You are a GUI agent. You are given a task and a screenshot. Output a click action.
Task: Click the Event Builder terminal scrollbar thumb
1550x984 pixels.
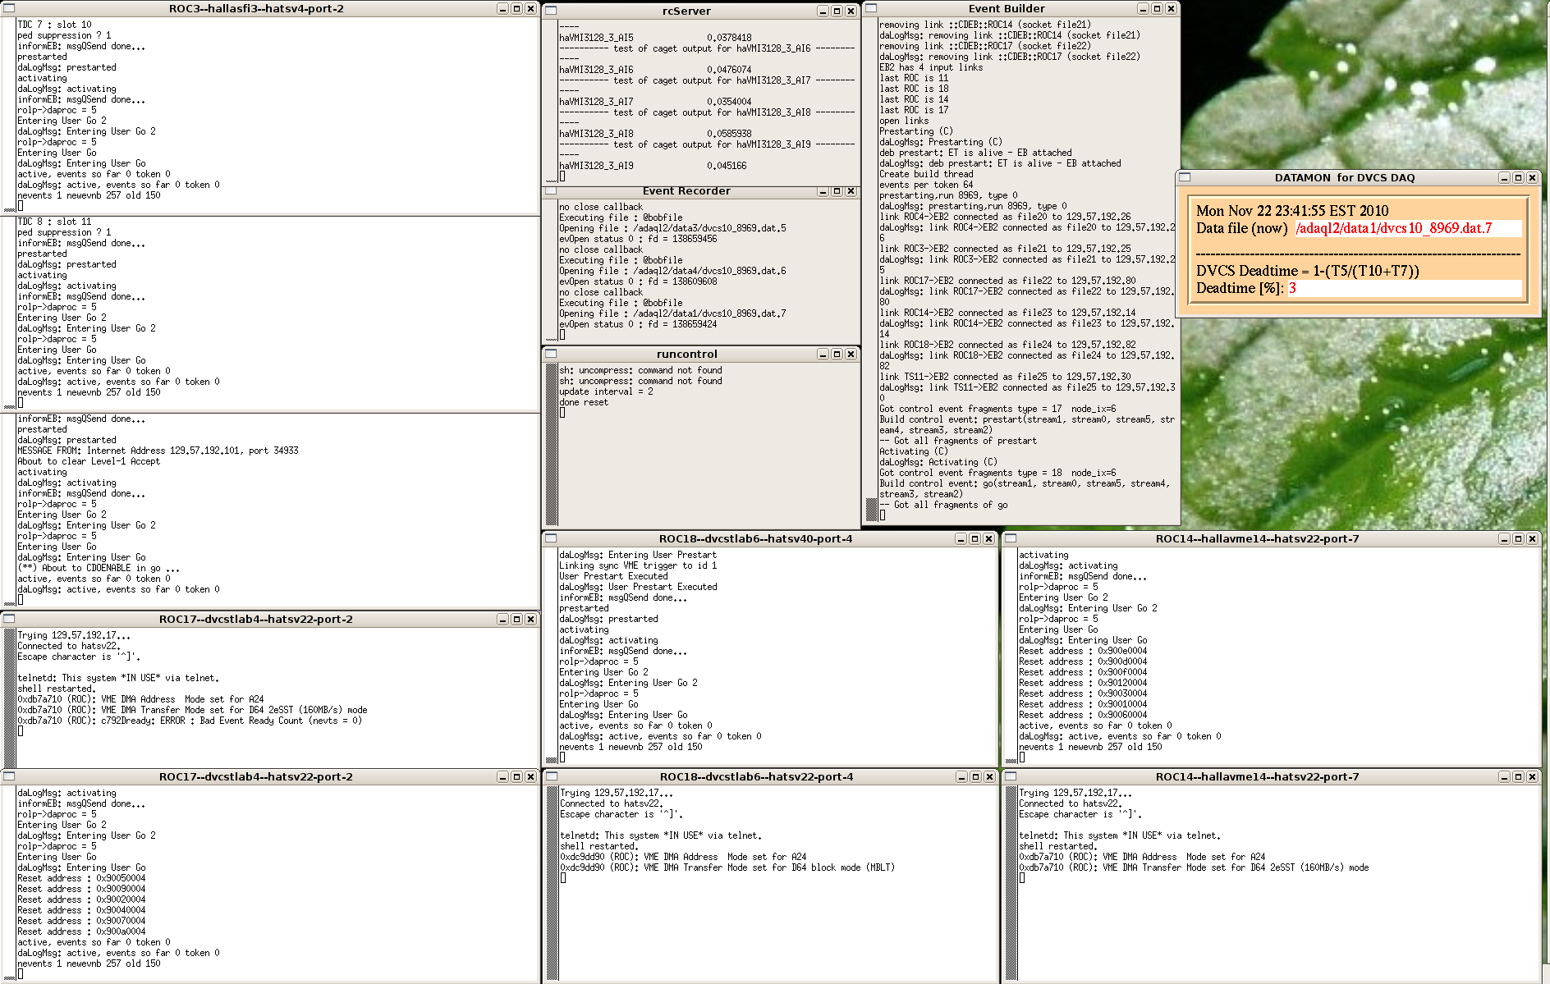[x=871, y=509]
